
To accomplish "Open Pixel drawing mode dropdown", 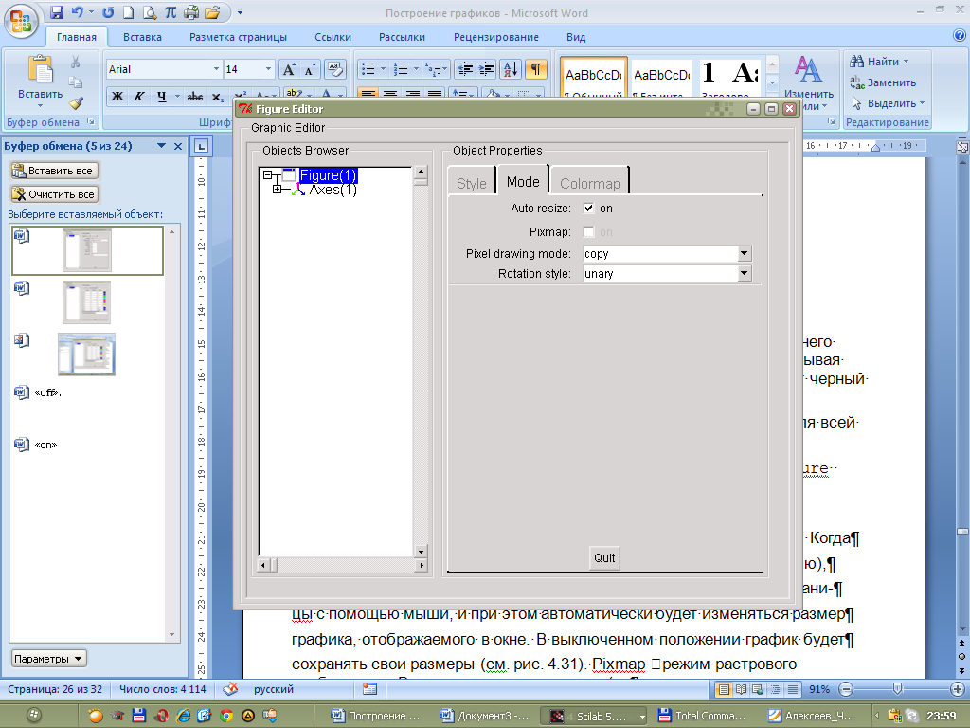I will 745,253.
